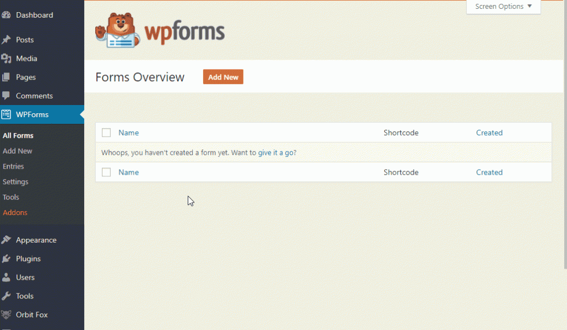Click the Media library icon
The width and height of the screenshot is (567, 330).
(x=7, y=59)
